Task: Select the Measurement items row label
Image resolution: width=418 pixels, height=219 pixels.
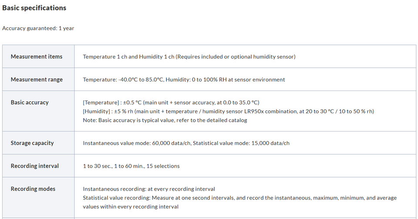Action: (x=37, y=57)
